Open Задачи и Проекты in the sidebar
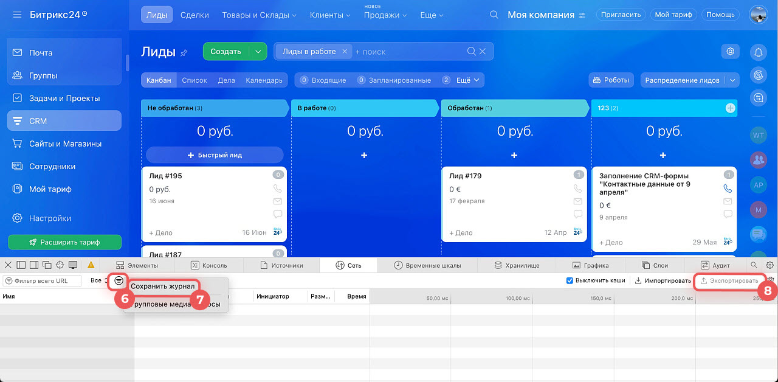 pyautogui.click(x=64, y=98)
